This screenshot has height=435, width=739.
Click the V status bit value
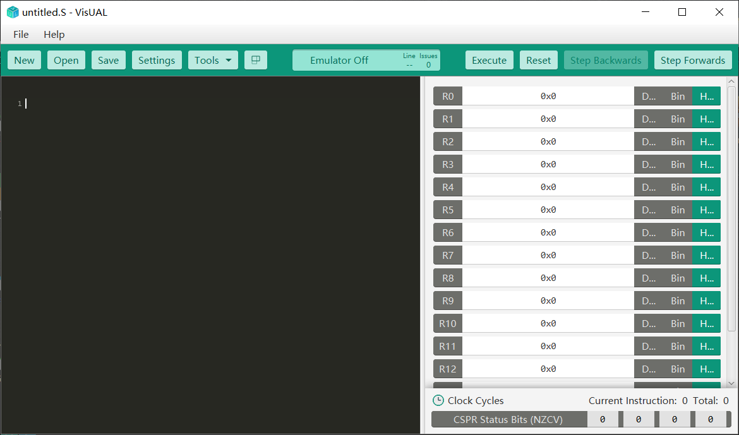pyautogui.click(x=710, y=419)
